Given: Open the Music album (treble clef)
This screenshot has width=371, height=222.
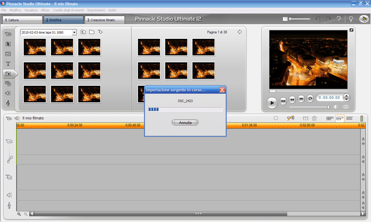Looking at the screenshot, I should (x=8, y=103).
